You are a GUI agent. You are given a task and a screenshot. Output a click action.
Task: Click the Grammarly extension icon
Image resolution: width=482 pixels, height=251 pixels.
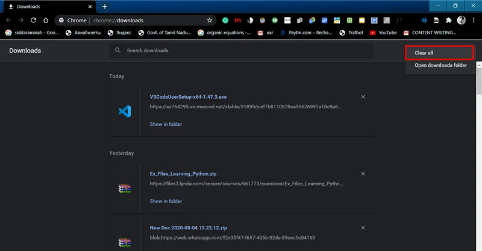coord(225,20)
